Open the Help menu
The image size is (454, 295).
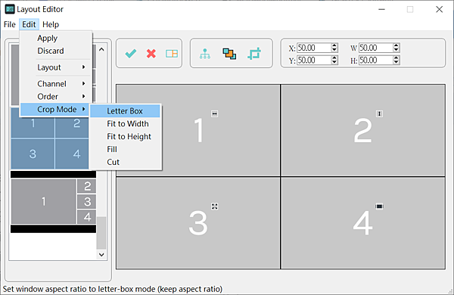(51, 25)
